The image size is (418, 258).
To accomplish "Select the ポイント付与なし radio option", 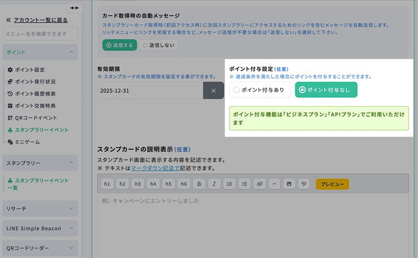I will (x=326, y=90).
